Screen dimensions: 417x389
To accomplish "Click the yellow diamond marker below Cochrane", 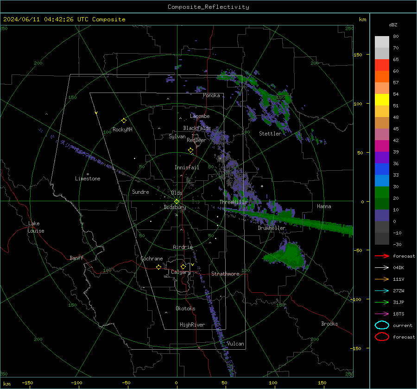I will pyautogui.click(x=158, y=267).
